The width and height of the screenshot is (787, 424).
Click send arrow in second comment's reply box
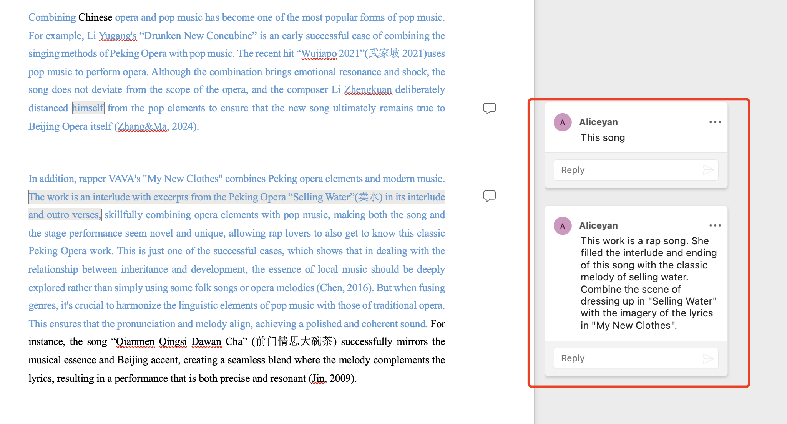point(708,358)
